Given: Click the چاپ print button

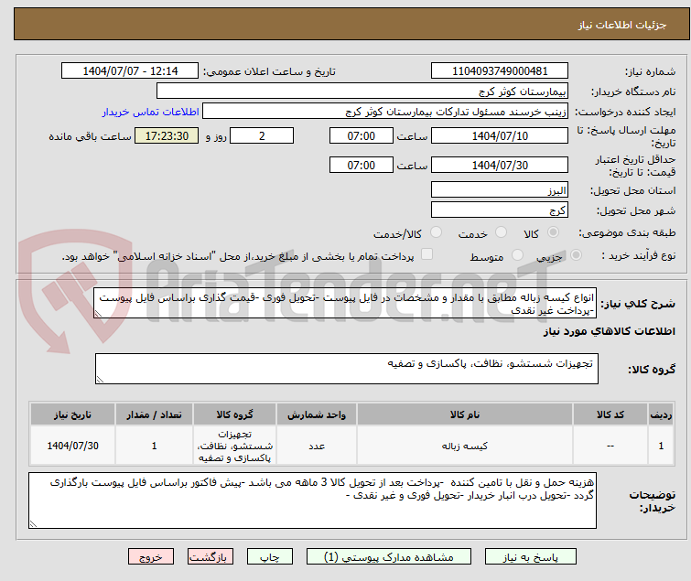Looking at the screenshot, I should (270, 557).
